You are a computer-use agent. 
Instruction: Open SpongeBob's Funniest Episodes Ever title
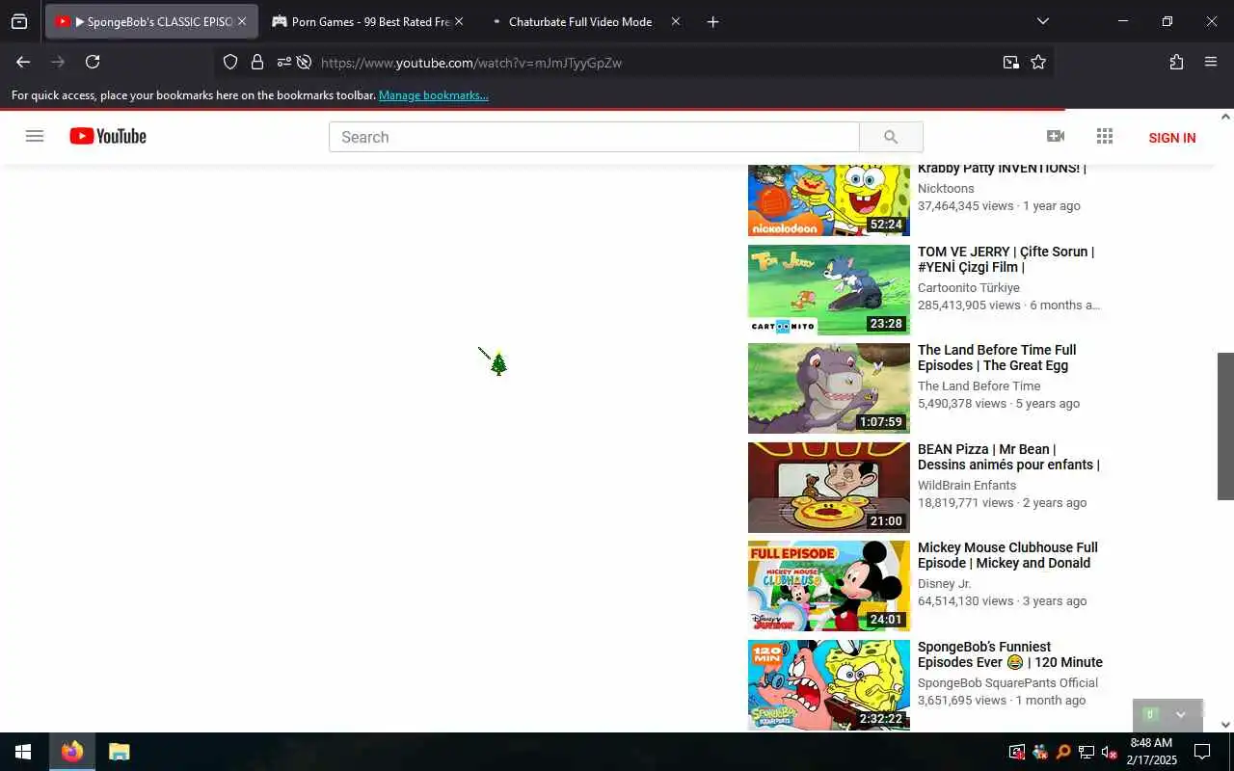click(x=1010, y=654)
